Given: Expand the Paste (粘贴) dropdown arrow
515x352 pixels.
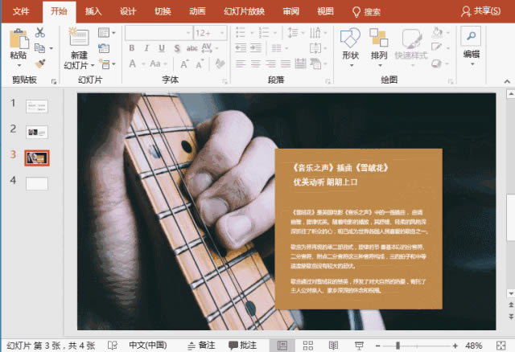Looking at the screenshot, I should coord(19,66).
